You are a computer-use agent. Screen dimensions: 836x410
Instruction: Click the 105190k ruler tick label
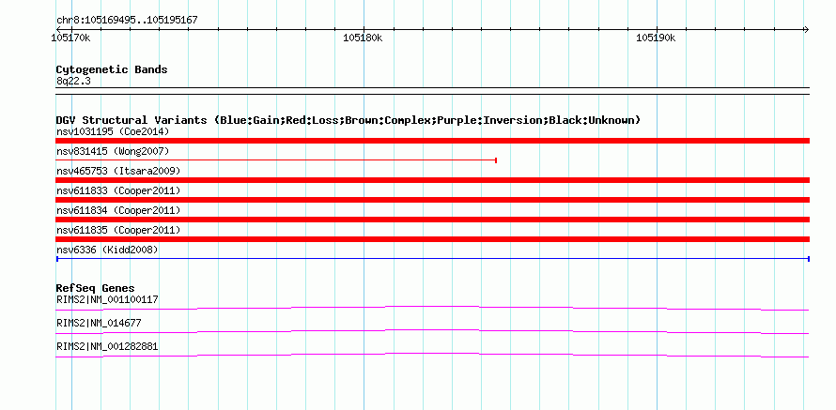click(656, 38)
